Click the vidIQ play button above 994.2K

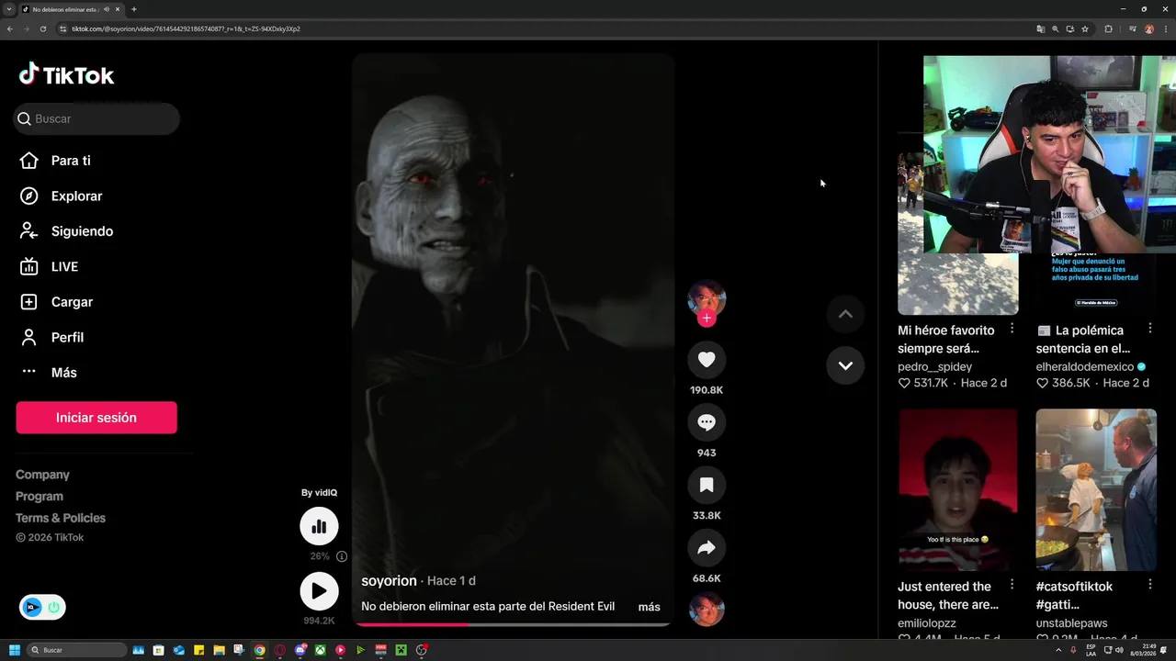319,591
